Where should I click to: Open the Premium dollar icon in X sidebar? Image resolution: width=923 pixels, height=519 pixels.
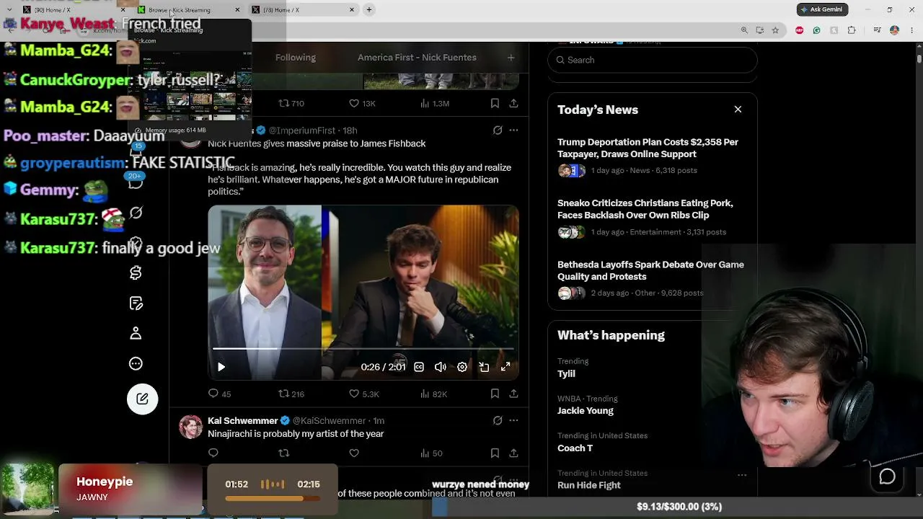[136, 273]
